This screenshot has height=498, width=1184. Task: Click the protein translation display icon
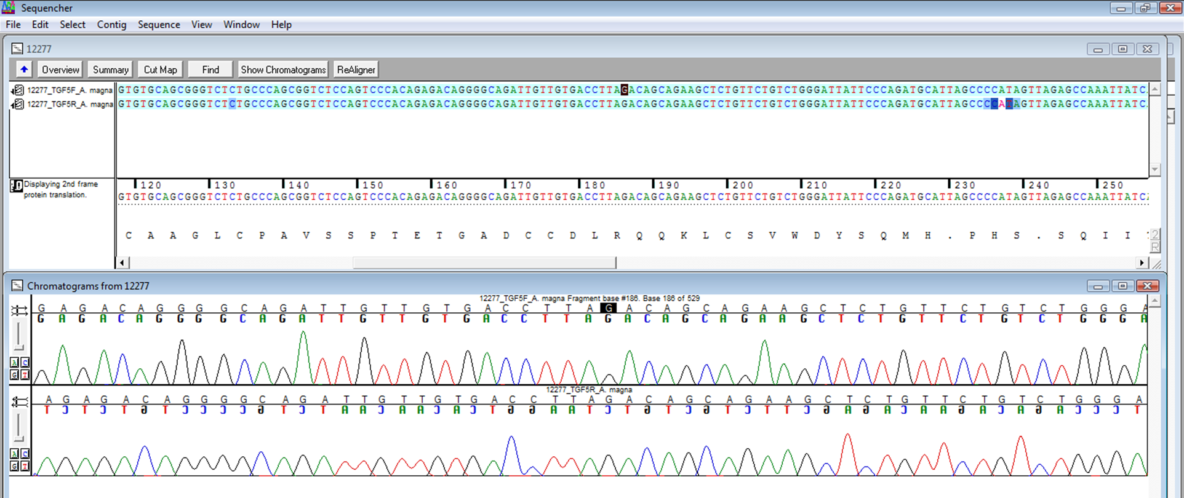pos(17,186)
